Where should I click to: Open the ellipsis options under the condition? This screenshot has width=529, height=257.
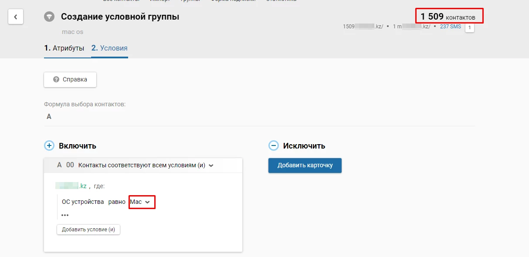[65, 215]
